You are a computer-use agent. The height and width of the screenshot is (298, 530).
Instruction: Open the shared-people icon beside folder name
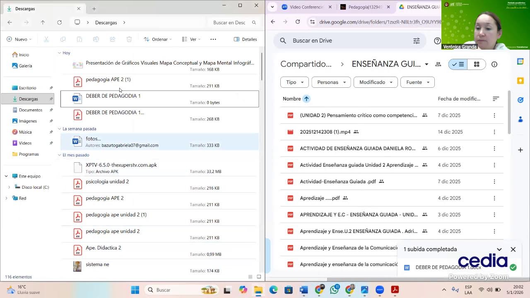(x=438, y=64)
